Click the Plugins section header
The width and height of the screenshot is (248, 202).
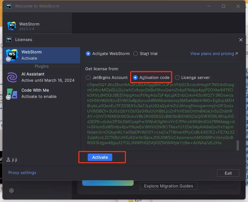click(42, 66)
